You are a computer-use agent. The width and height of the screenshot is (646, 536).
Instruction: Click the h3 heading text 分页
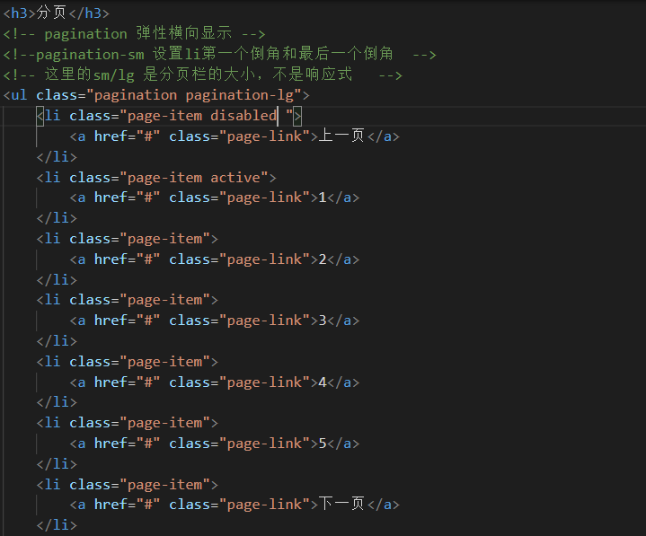51,13
